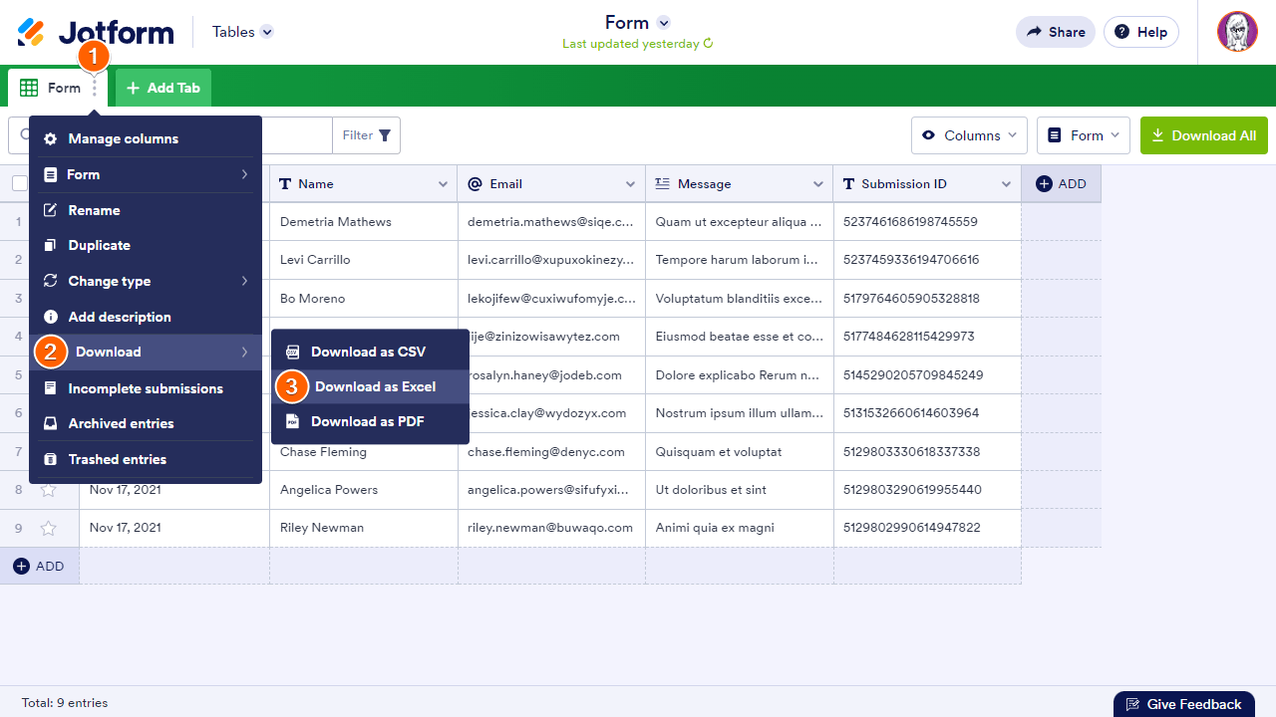Click the Trashed entries bin icon
1276x717 pixels.
click(51, 459)
